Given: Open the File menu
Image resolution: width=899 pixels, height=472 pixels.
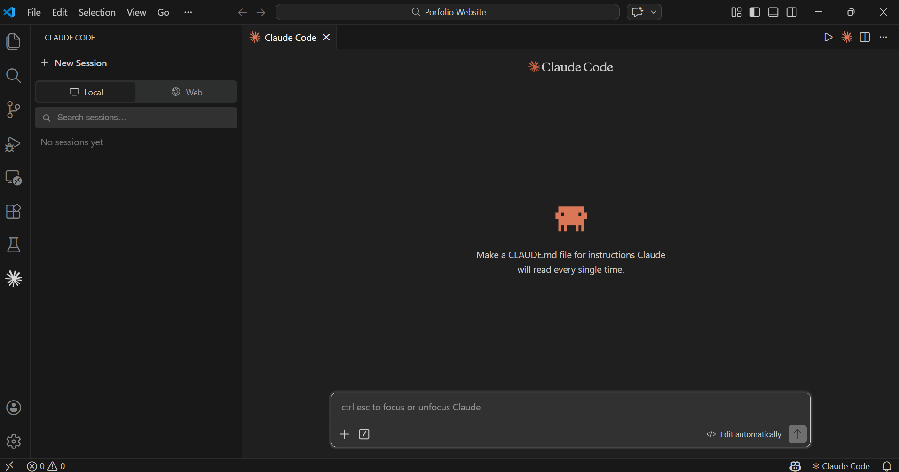Looking at the screenshot, I should (34, 12).
